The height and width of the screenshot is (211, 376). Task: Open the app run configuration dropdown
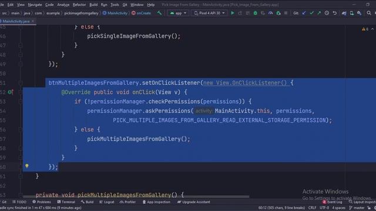[x=178, y=13]
